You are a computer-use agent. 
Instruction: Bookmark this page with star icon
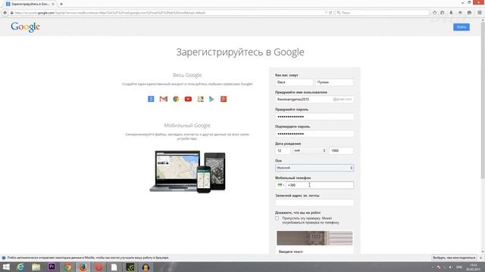434,13
